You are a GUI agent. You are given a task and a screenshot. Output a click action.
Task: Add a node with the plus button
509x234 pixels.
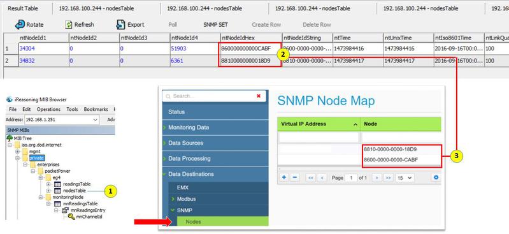[x=284, y=177]
